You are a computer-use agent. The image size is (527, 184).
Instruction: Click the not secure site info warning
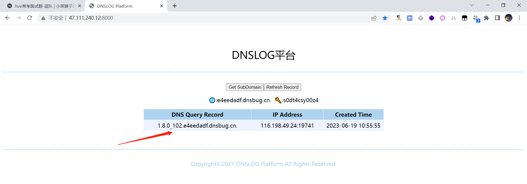point(52,18)
